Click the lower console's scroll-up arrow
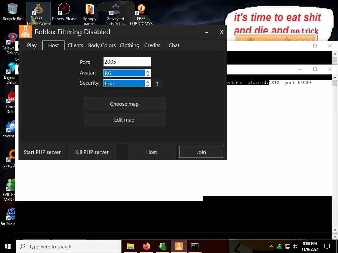This screenshot has height=253, width=338. tap(335, 77)
